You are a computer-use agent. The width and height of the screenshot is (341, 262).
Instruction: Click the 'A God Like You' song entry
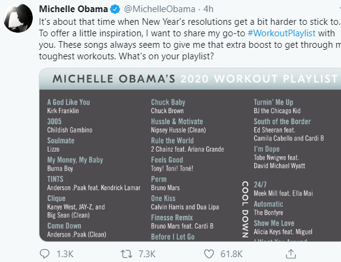pyautogui.click(x=69, y=106)
